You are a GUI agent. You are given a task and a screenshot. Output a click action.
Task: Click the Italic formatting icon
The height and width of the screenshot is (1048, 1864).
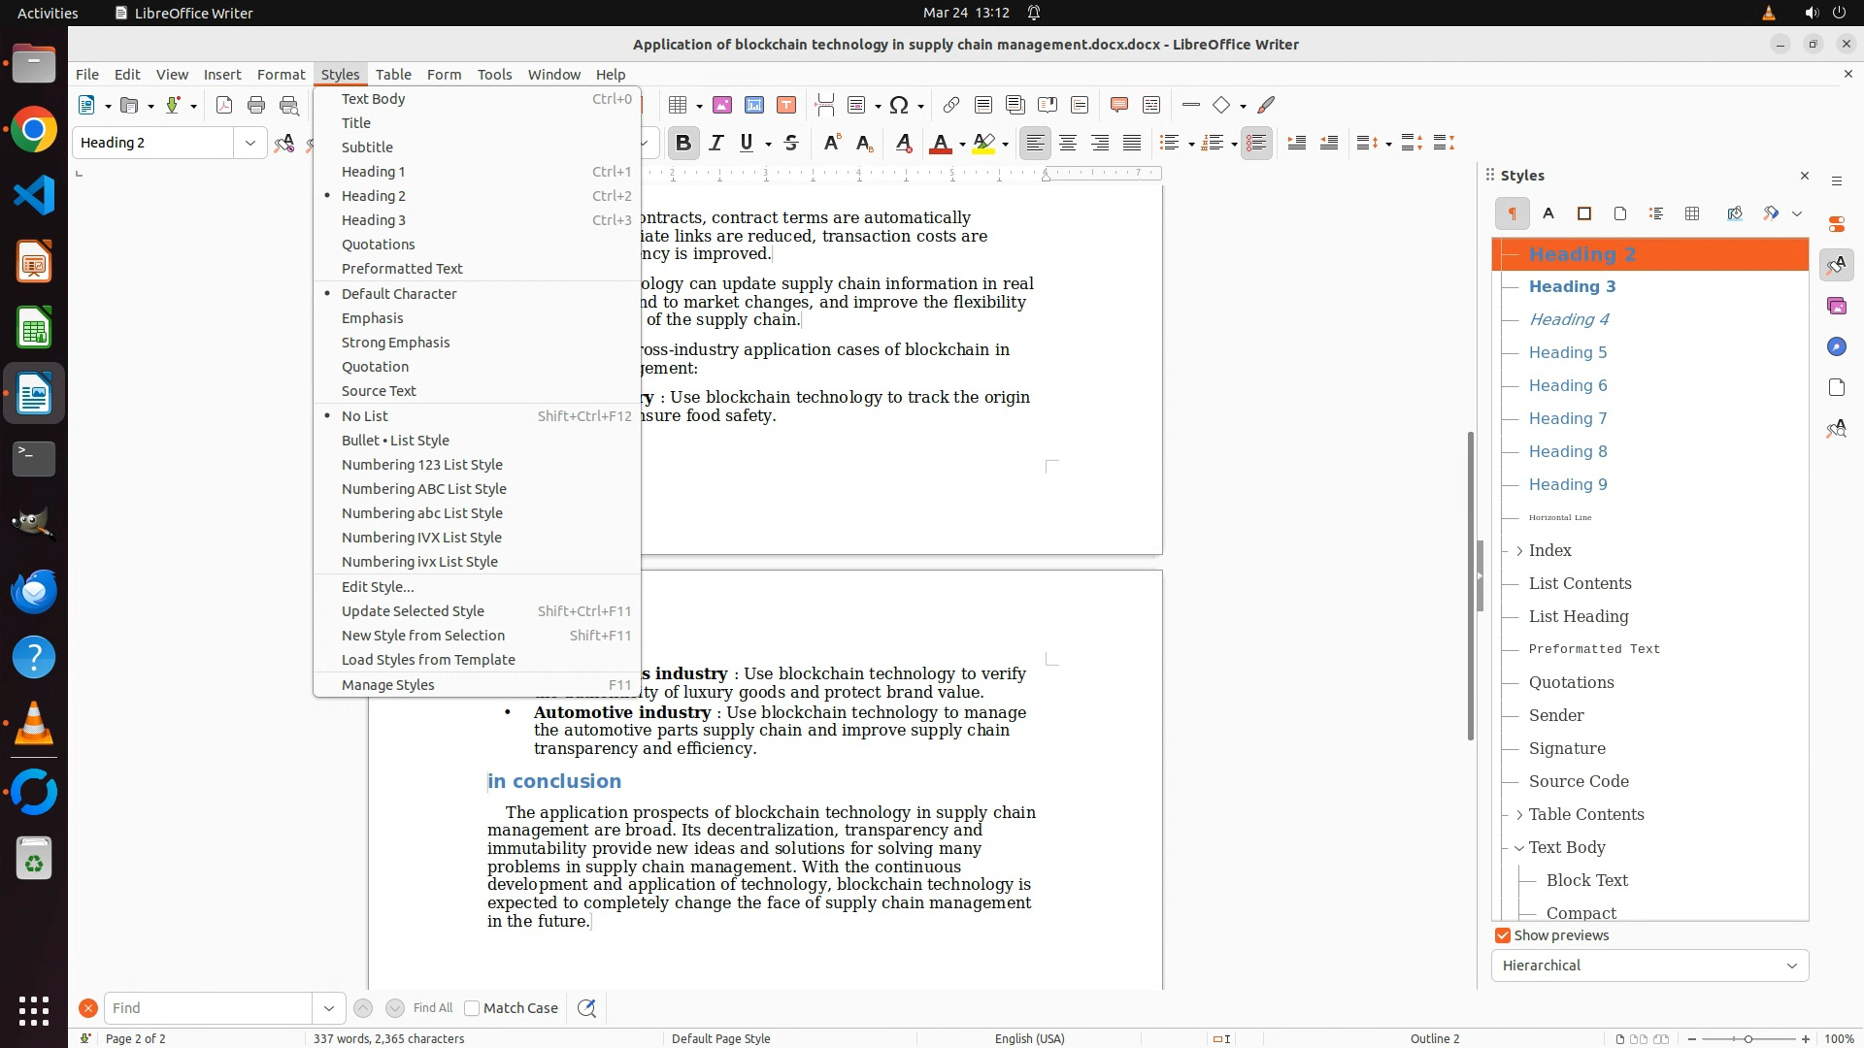pos(716,144)
